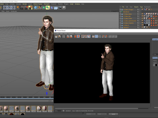Select the CC_Base_Body object row
The width and height of the screenshot is (158, 118).
pos(127,14)
